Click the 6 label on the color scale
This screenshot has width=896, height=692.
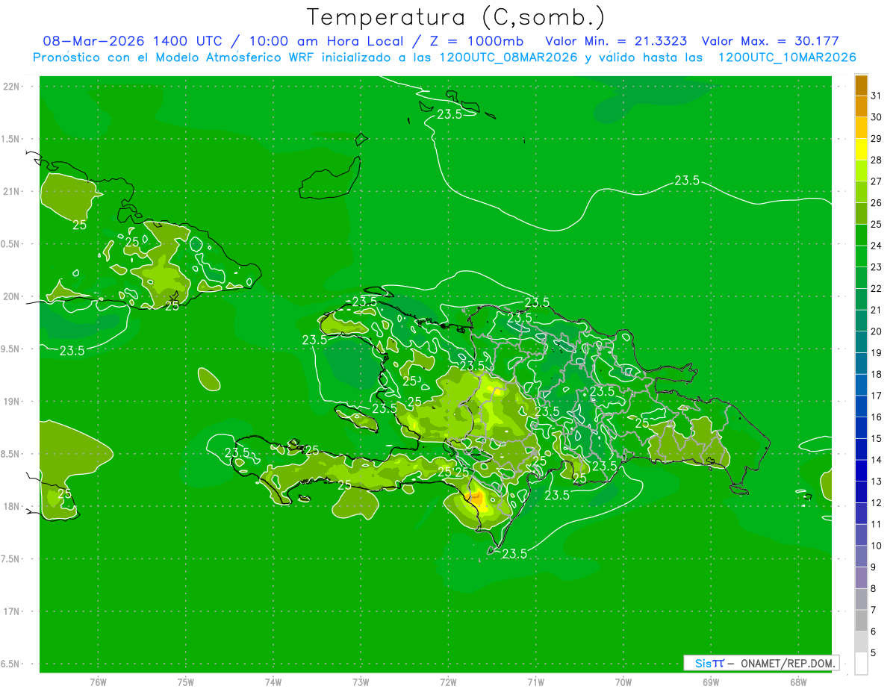click(x=874, y=632)
